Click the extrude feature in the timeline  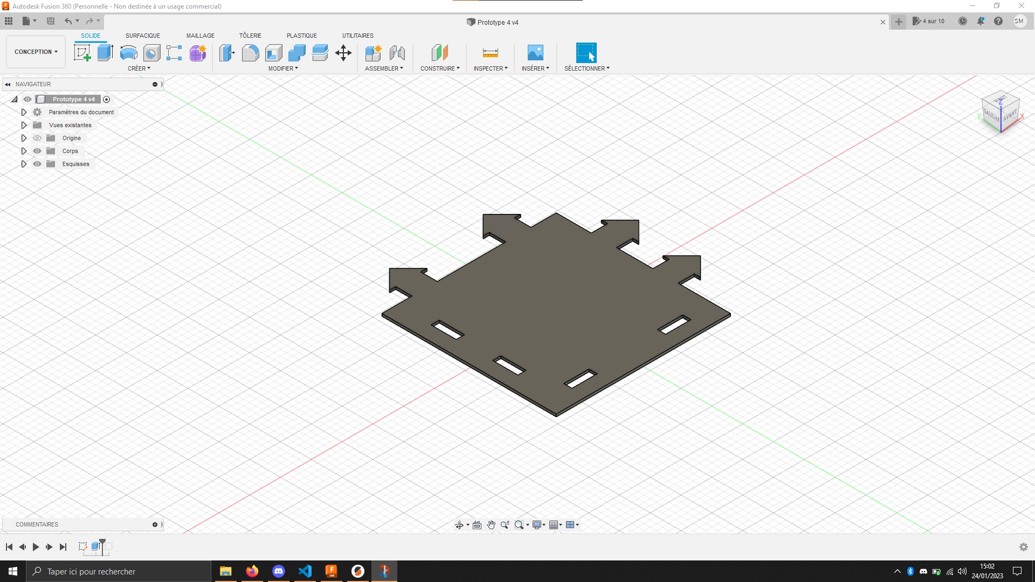tap(96, 546)
